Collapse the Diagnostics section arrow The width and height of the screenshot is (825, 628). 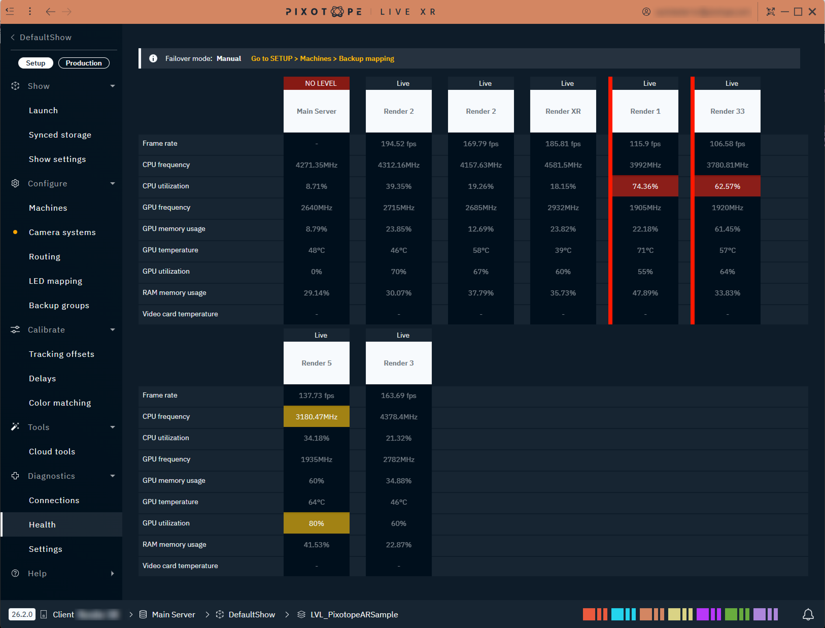[112, 476]
